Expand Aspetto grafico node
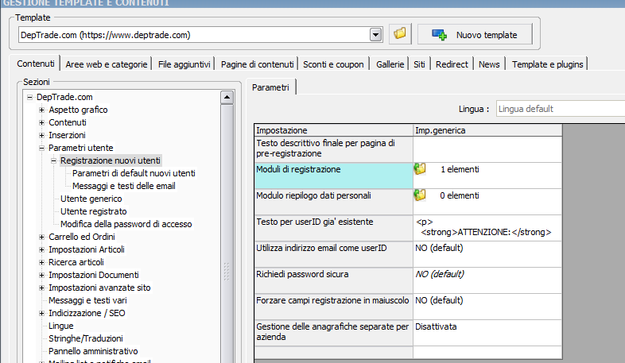 tap(41, 110)
